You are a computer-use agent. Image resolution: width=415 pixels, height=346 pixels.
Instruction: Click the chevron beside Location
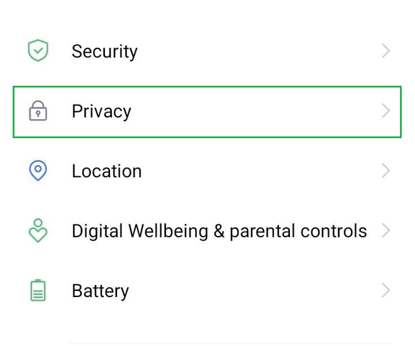[386, 171]
